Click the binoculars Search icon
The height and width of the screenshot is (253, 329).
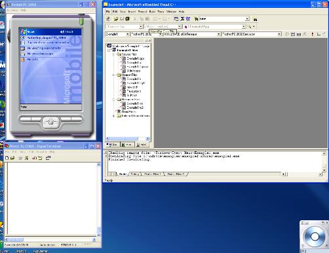click(x=255, y=20)
